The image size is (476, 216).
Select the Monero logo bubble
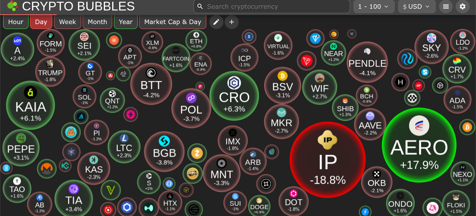(47, 169)
